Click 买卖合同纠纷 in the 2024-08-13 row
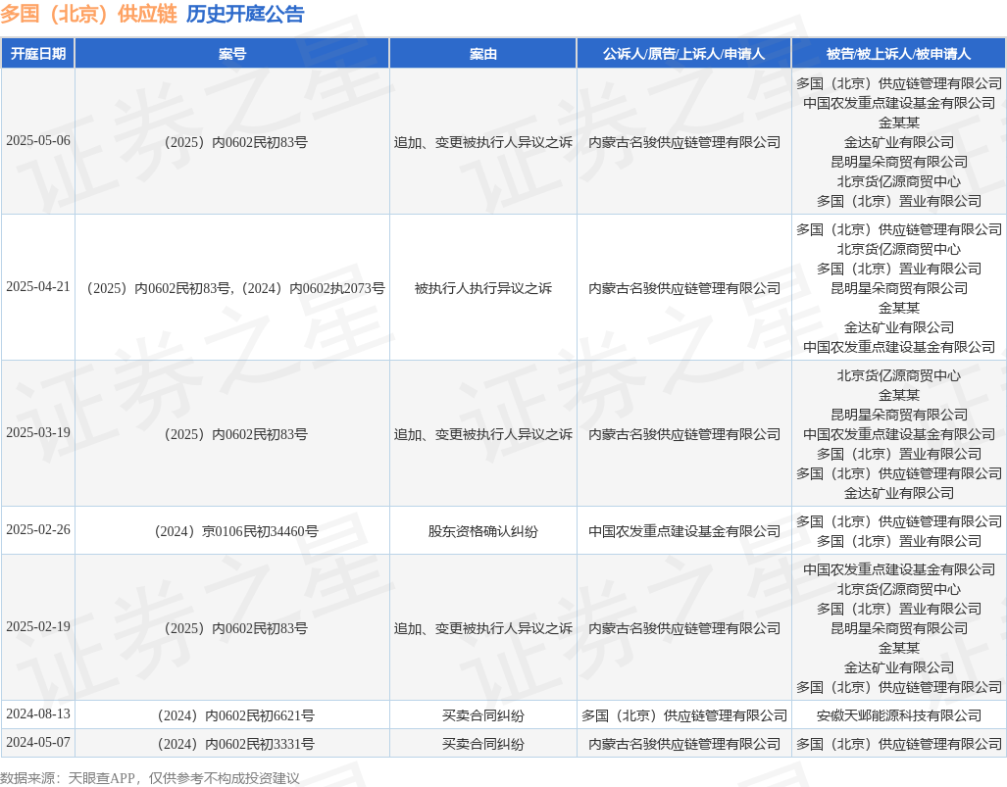Screen dimensions: 1007x787 click(x=483, y=715)
